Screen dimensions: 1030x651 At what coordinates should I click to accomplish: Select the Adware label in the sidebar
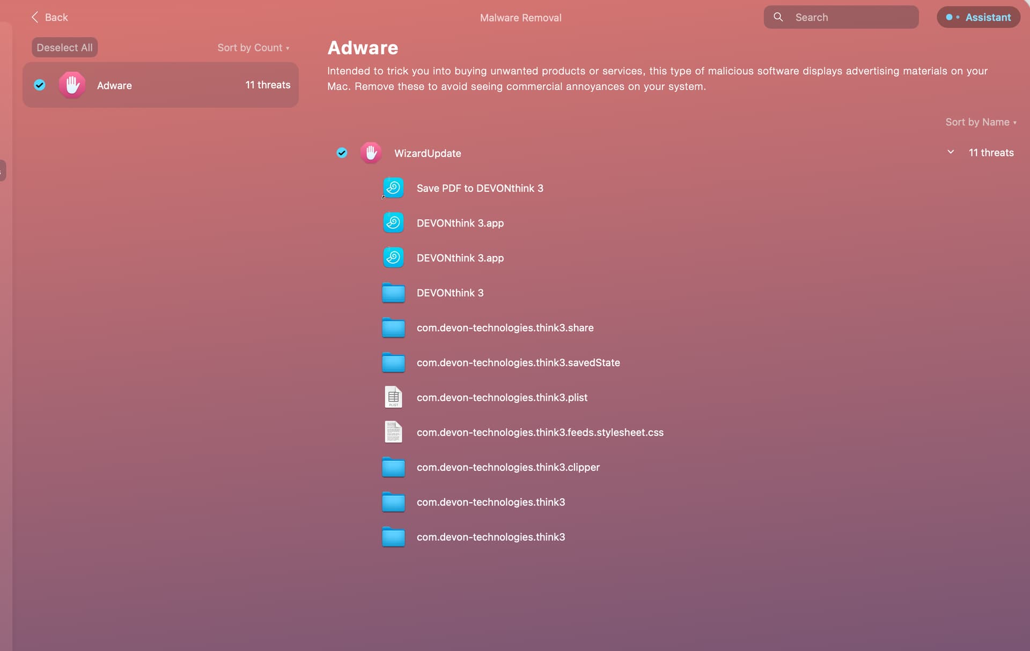click(114, 85)
